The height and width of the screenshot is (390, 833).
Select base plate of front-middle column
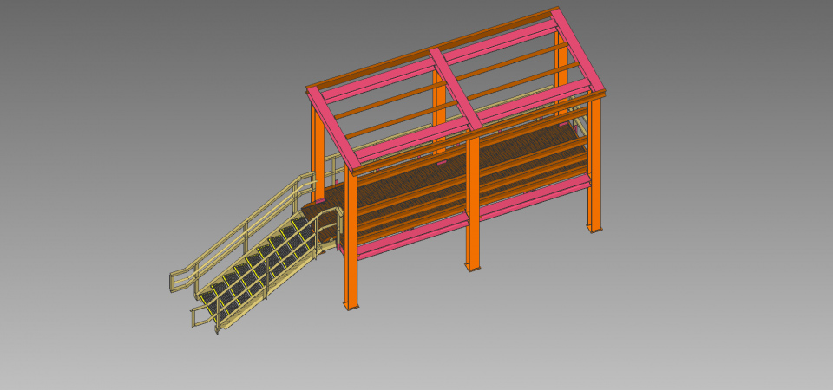coord(472,268)
